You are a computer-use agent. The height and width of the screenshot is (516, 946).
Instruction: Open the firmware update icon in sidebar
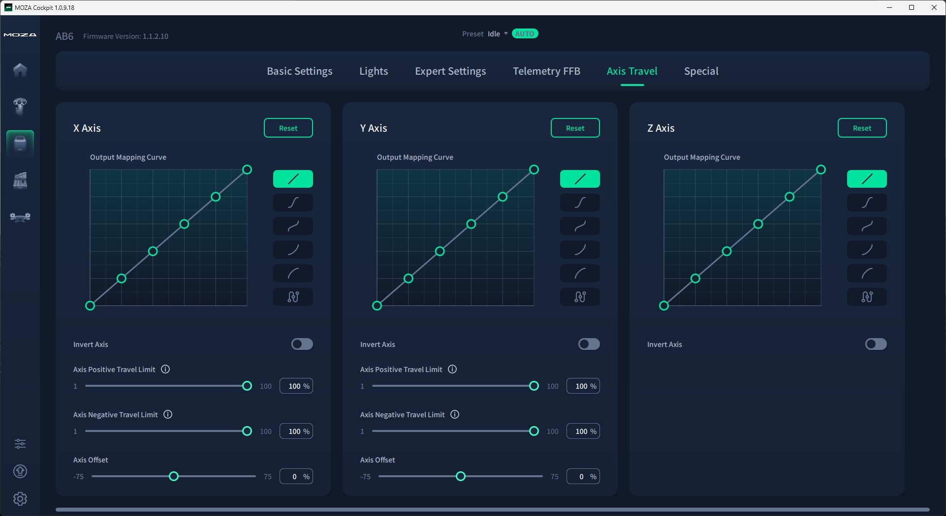click(20, 471)
